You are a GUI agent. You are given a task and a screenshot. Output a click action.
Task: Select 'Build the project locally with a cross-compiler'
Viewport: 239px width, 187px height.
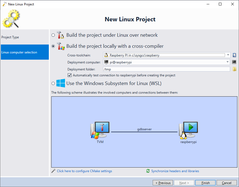click(53, 46)
